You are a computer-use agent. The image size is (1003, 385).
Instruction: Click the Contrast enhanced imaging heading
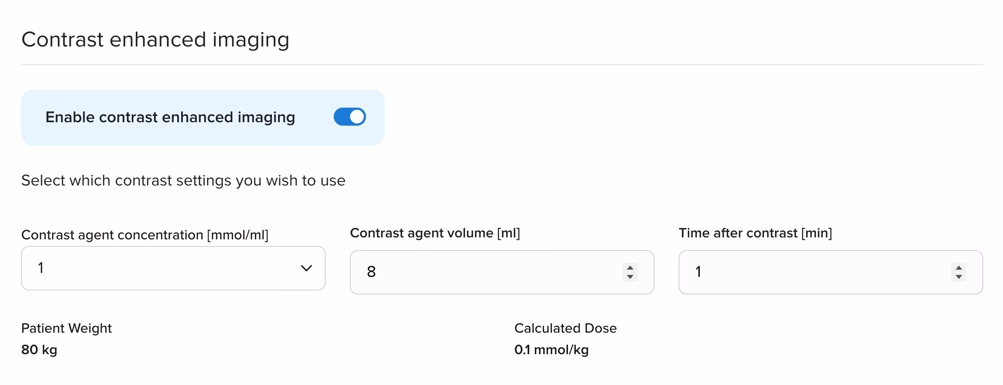(x=155, y=40)
